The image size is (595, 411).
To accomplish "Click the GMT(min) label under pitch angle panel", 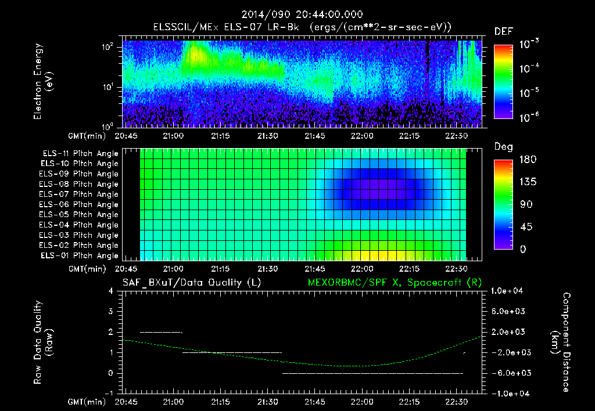I will [87, 269].
